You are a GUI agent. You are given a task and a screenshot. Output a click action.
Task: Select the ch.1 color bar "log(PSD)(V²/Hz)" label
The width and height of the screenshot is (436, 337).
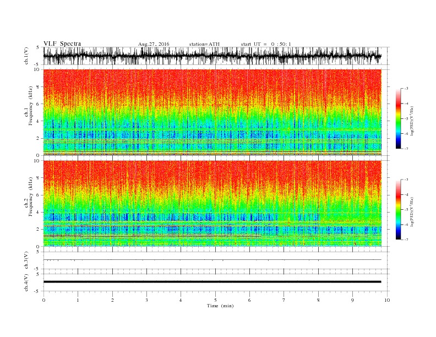pos(412,121)
